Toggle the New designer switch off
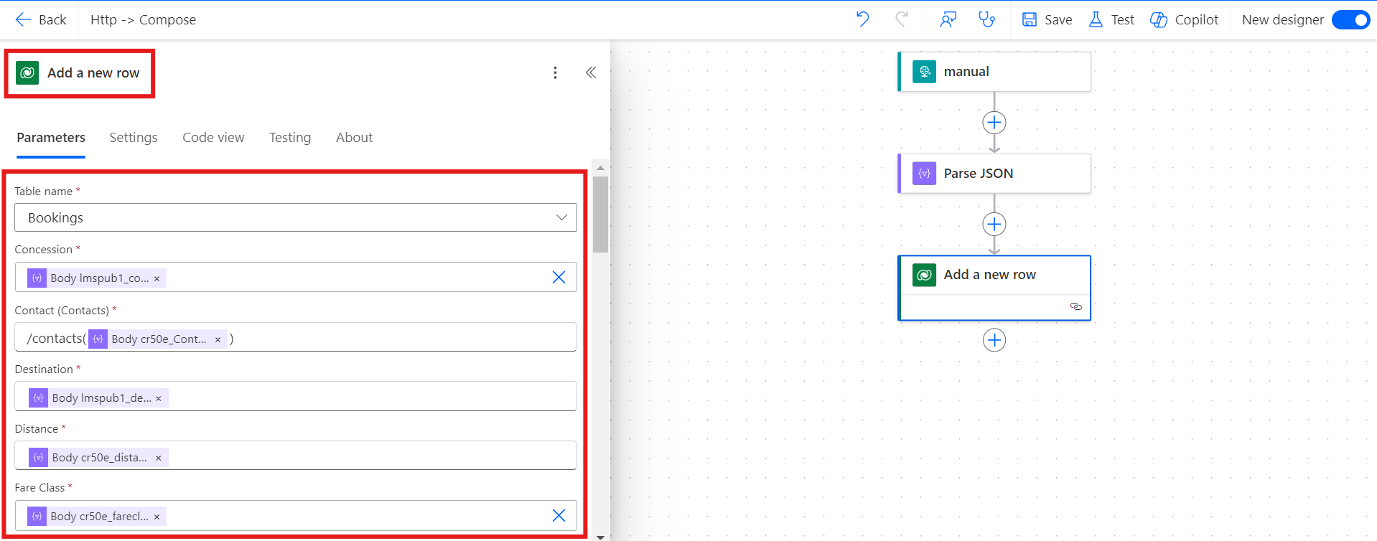 1350,19
